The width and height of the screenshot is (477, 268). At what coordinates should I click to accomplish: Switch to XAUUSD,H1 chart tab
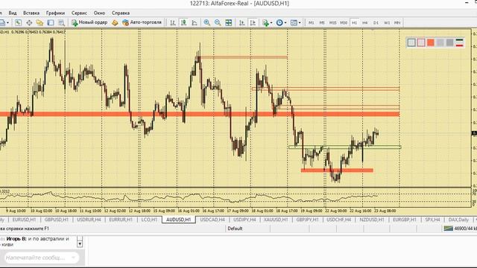276,220
